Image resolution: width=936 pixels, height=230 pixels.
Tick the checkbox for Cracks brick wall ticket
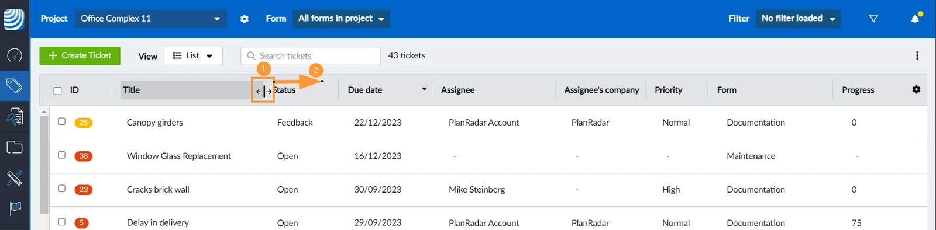tap(61, 189)
